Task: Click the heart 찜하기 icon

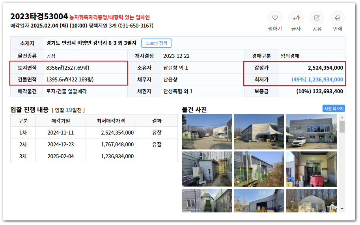Action: coord(275,18)
